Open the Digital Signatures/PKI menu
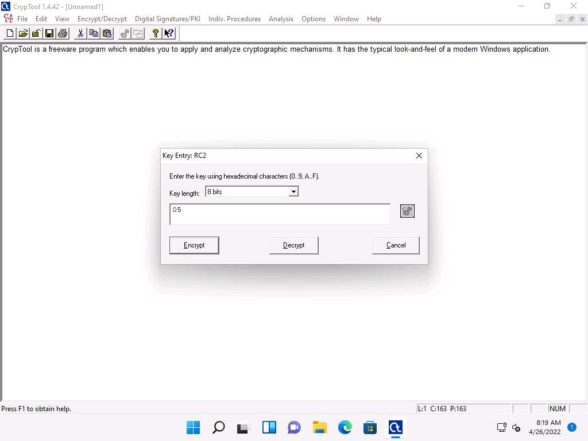The image size is (588, 441). (x=168, y=19)
